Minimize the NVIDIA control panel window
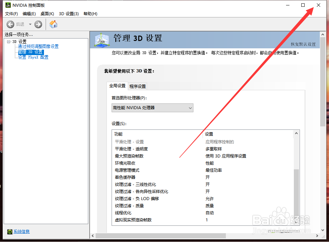Viewport: 329px width, 242px height. [x=288, y=5]
